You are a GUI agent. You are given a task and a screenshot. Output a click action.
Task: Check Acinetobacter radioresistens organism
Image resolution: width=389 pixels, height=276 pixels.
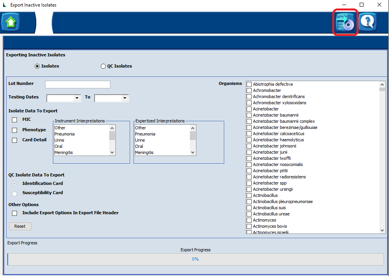point(249,177)
